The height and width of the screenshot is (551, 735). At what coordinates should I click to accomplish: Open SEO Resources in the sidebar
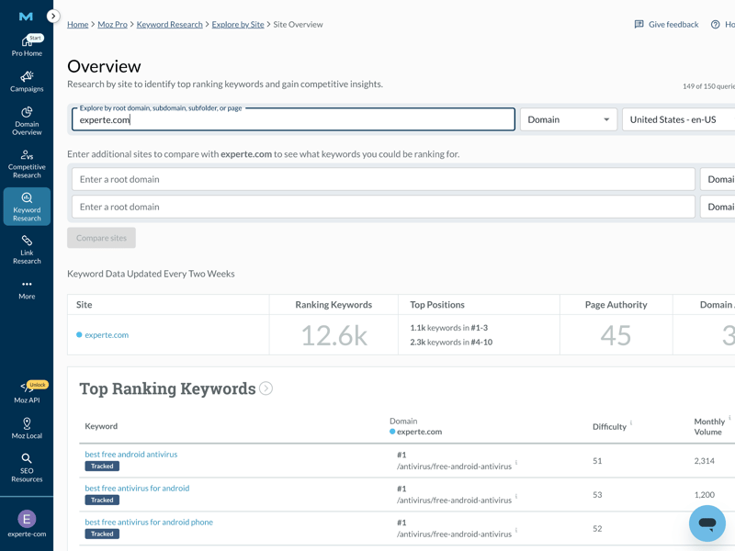coord(27,467)
